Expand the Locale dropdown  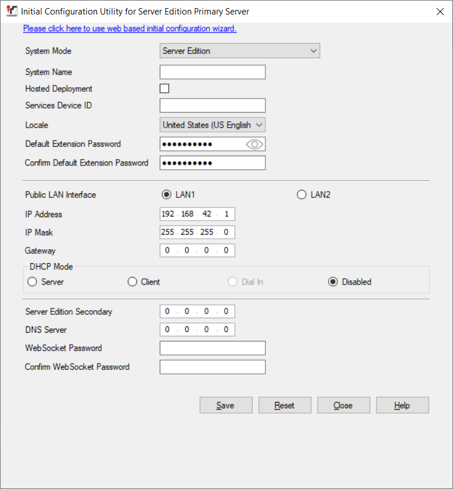pos(213,125)
